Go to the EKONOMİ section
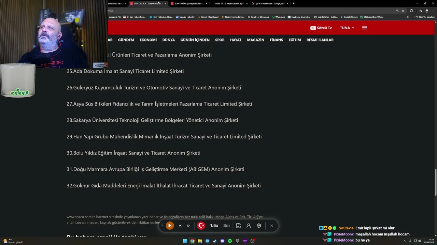This screenshot has height=245, width=437. pyautogui.click(x=148, y=40)
